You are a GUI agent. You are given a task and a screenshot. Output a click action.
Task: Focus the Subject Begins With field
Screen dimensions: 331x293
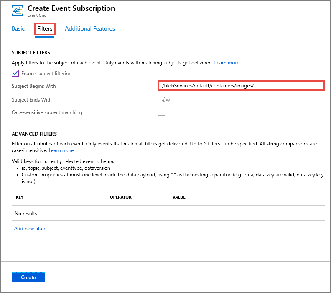tap(241, 86)
